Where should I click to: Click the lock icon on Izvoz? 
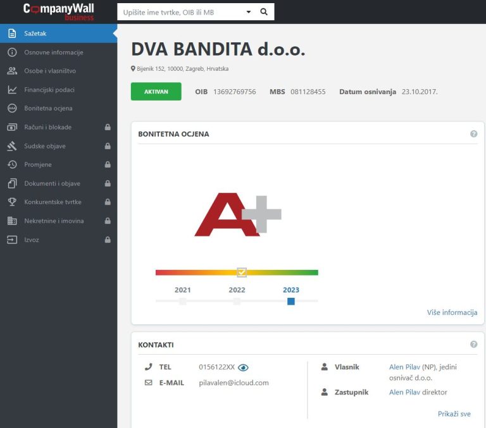point(108,240)
